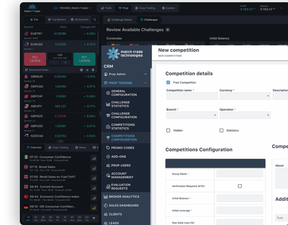Check the Hidden checkbox
Image resolution: width=288 pixels, height=225 pixels.
168,130
